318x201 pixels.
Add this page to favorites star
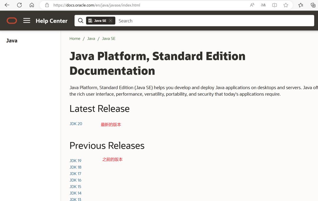coord(286,5)
